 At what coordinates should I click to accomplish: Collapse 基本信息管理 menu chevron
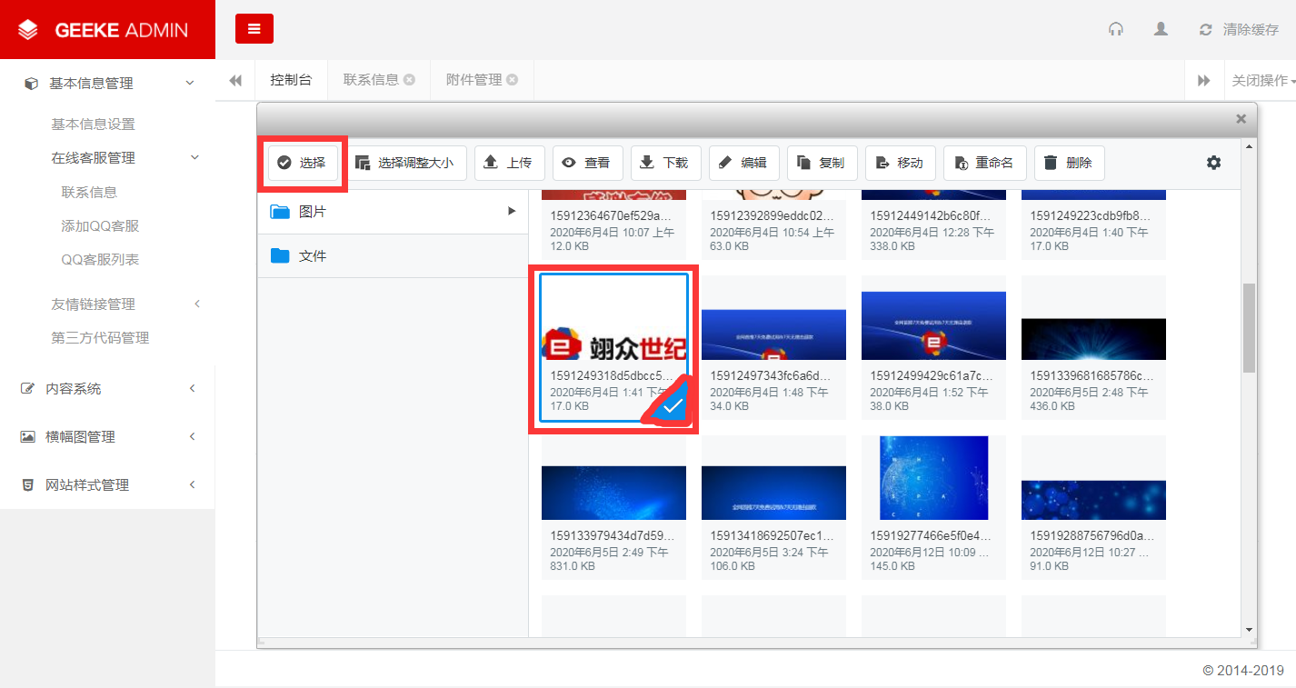click(x=190, y=83)
